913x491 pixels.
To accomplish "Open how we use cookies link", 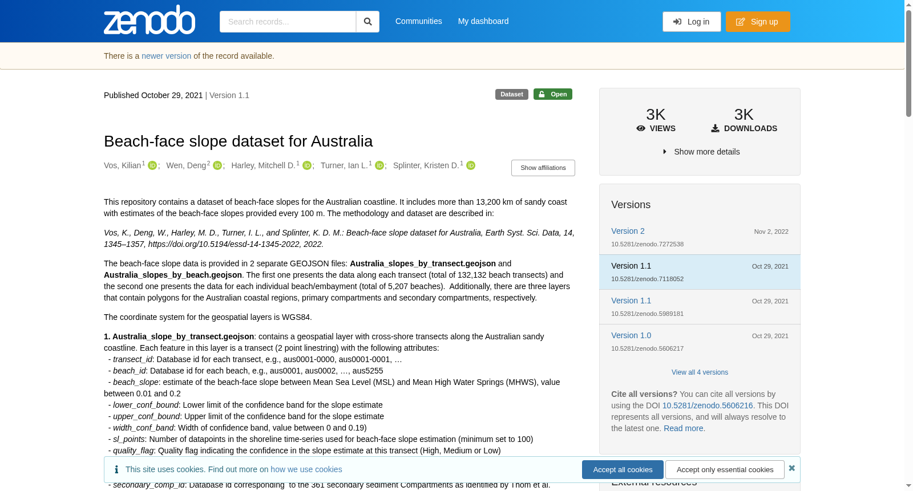I will pyautogui.click(x=306, y=469).
